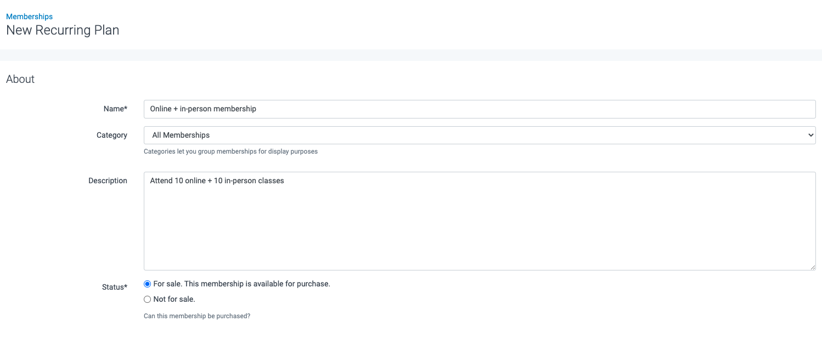Click the textarea resize handle
Image resolution: width=822 pixels, height=344 pixels.
pyautogui.click(x=813, y=267)
